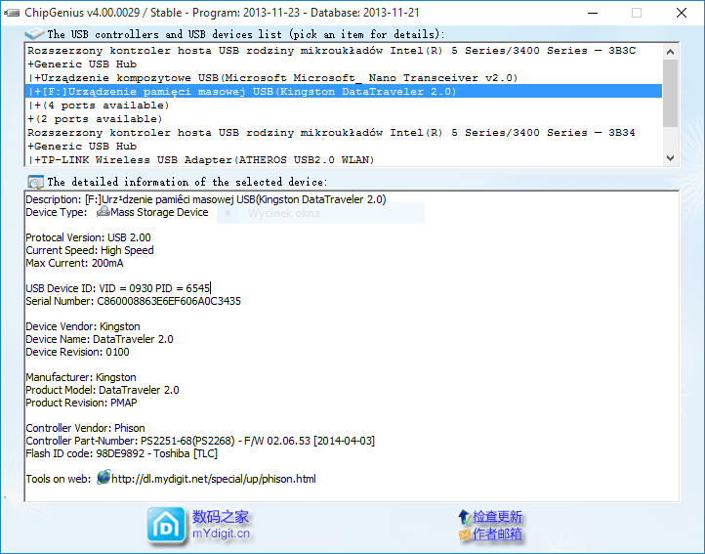Screen dimensions: 705x554
Task: Select the (2 ports available) row
Action: point(344,119)
